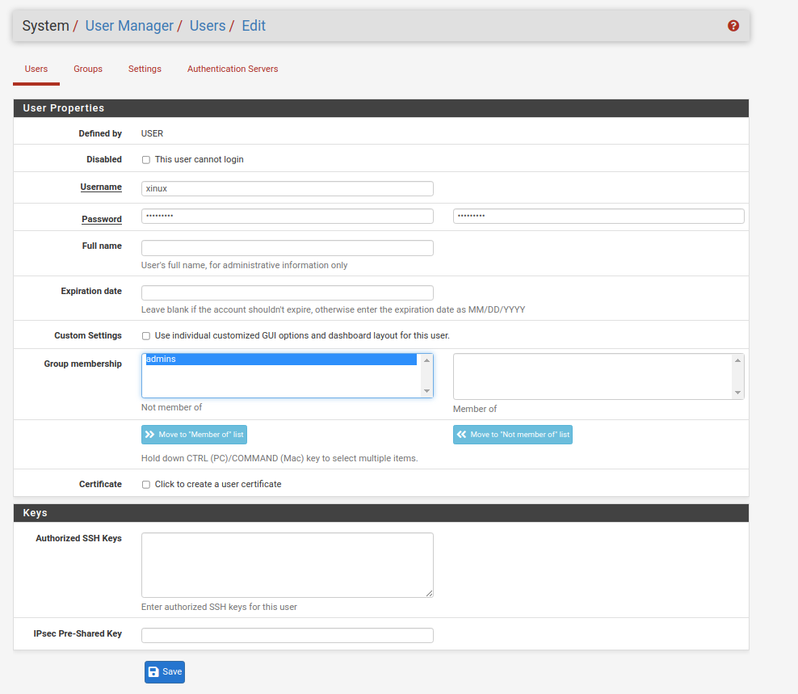Click into the Expiration date field
Viewport: 798px width, 694px height.
[287, 292]
